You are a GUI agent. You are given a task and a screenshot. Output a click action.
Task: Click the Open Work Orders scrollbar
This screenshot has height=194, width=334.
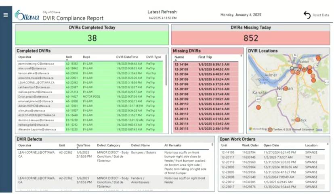pyautogui.click(x=328, y=144)
